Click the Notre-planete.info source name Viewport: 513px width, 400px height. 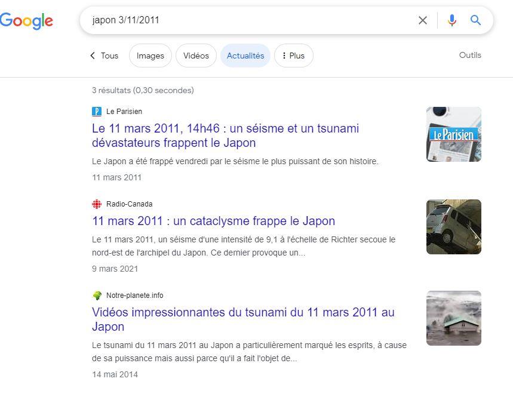[x=134, y=296]
